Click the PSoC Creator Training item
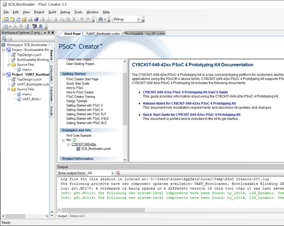This screenshot has height=226, width=284. 80,96
